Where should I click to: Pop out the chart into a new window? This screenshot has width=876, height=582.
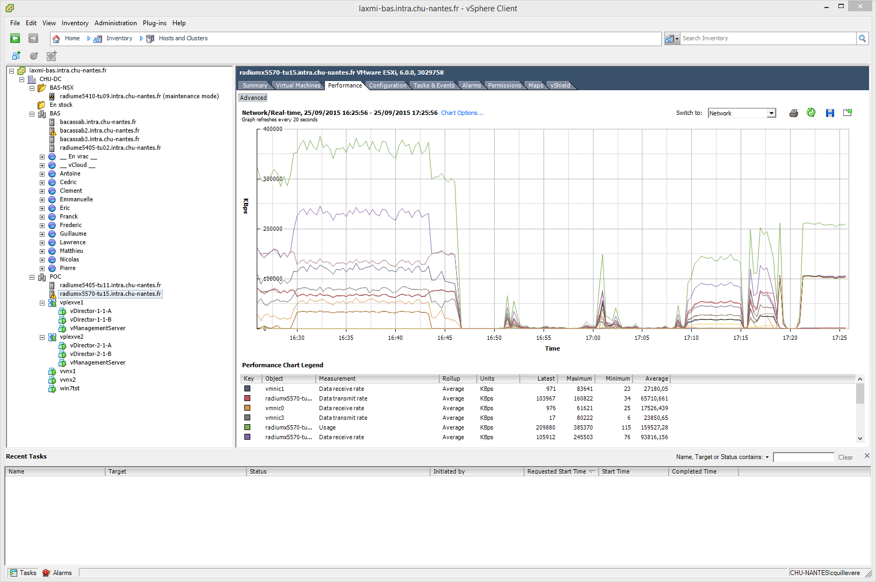pos(848,113)
